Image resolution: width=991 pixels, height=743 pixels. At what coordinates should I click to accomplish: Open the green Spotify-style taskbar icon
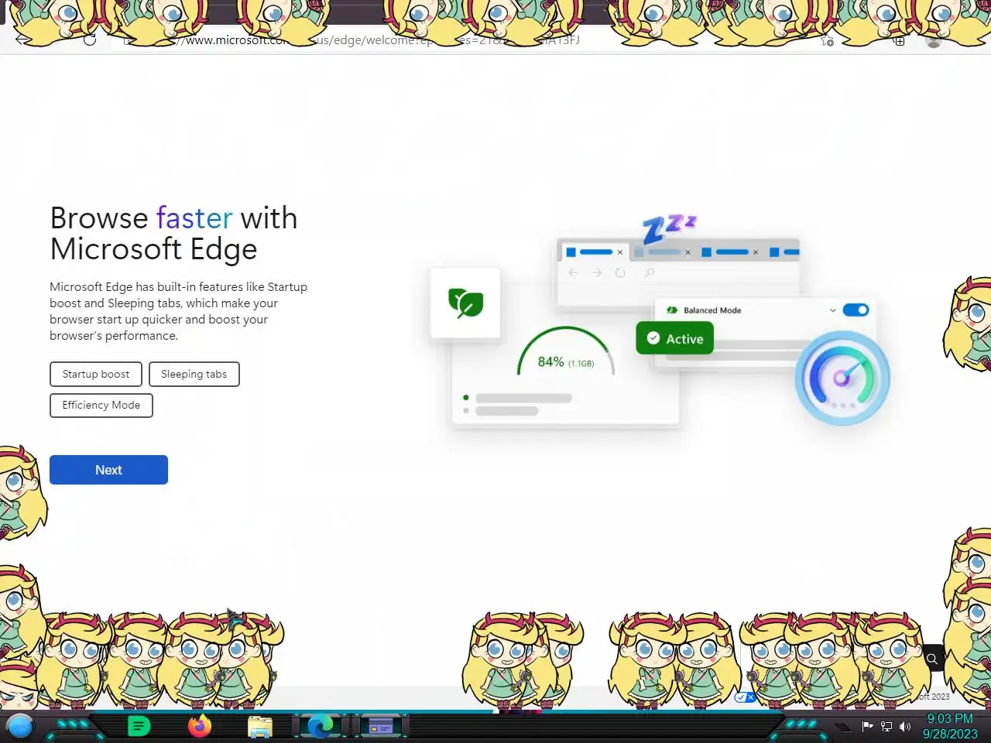139,726
